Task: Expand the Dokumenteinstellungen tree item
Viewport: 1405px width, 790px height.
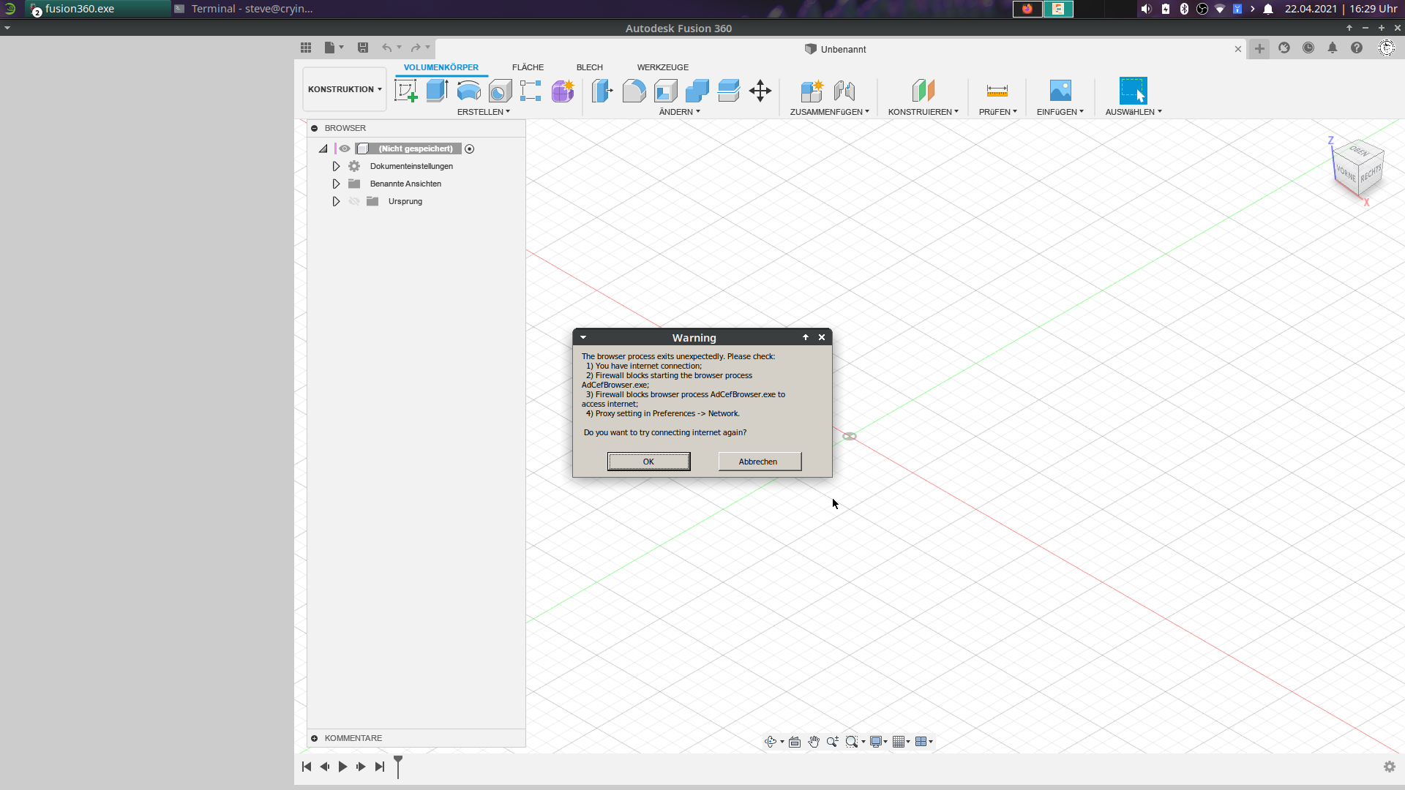Action: coord(336,166)
